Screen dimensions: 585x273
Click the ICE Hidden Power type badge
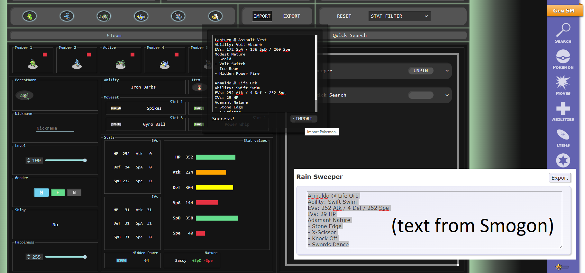[122, 260]
